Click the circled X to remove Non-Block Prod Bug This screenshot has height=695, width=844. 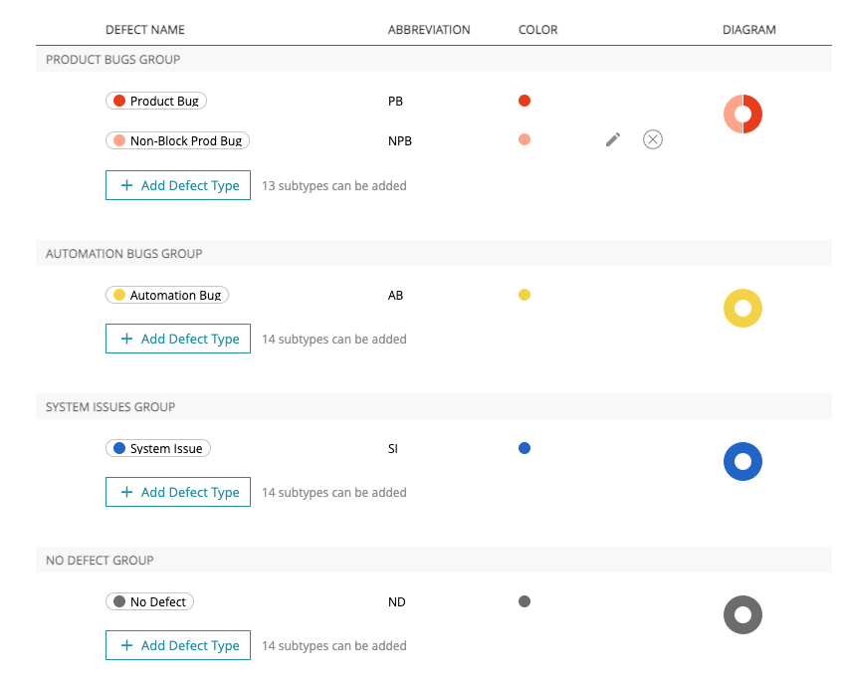653,139
